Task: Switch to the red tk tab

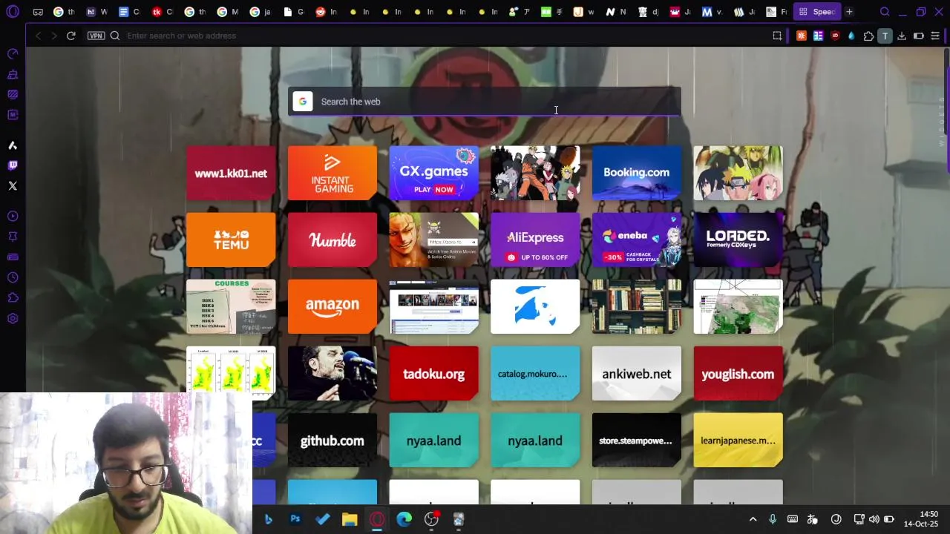Action: coord(163,12)
